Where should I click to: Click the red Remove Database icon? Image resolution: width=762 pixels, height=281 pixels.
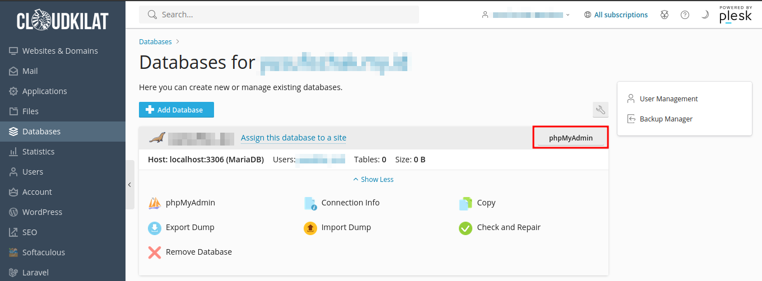coord(155,252)
